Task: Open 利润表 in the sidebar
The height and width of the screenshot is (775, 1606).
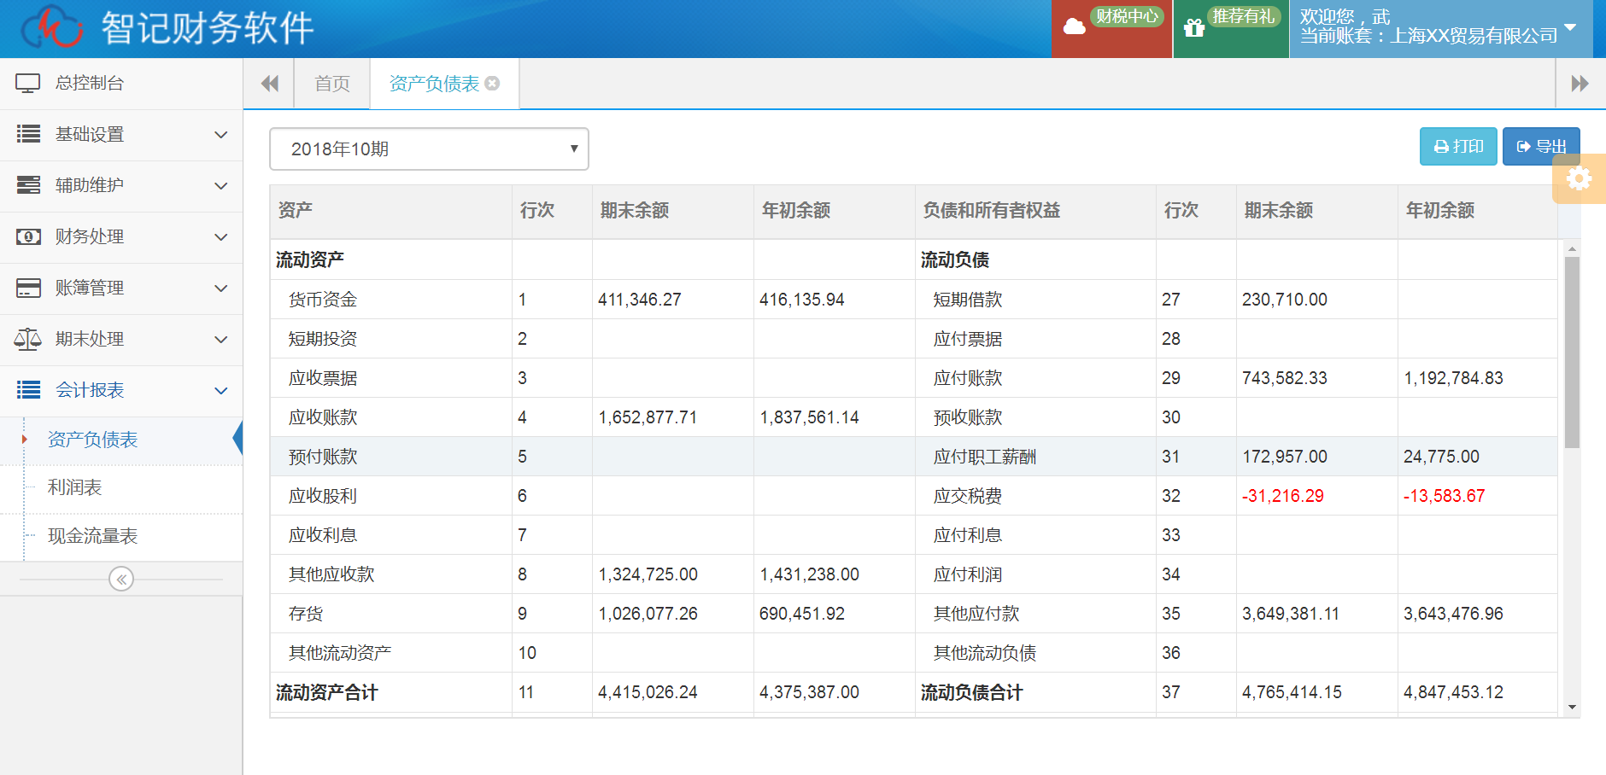Action: pyautogui.click(x=75, y=487)
